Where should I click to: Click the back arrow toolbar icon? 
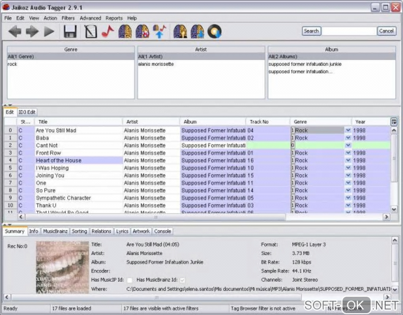[15, 32]
